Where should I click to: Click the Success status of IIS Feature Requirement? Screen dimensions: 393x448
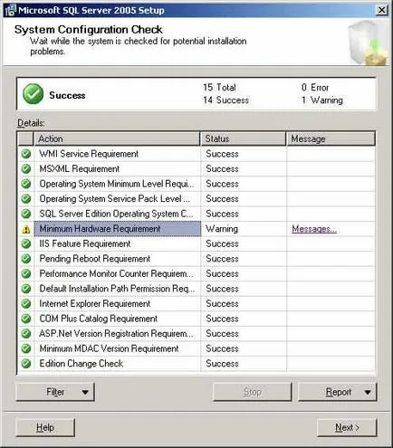[x=222, y=243]
